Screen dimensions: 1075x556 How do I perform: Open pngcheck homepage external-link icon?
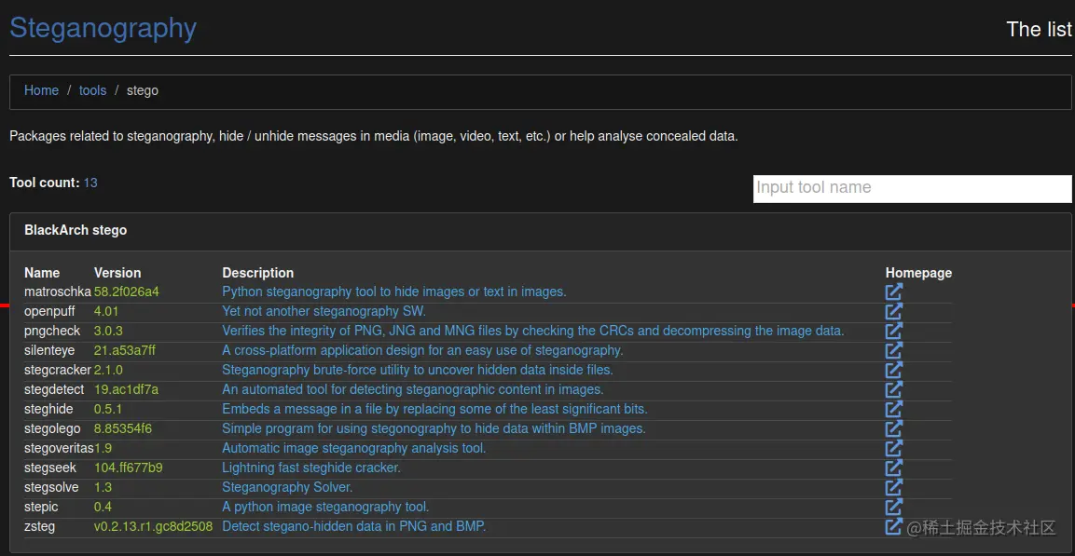point(894,331)
